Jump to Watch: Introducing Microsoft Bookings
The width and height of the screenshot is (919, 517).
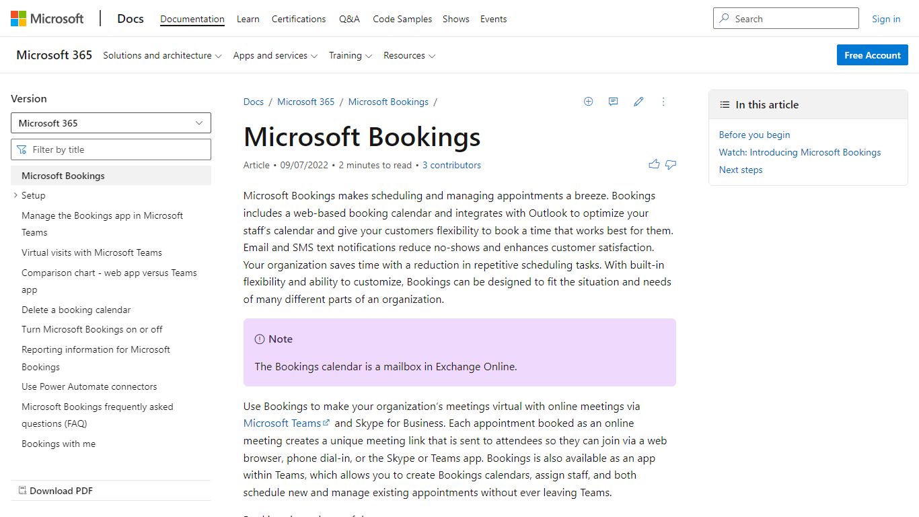pyautogui.click(x=800, y=152)
